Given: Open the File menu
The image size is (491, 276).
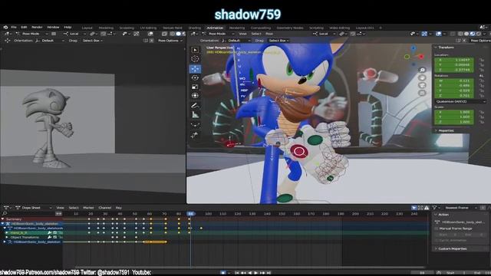Looking at the screenshot, I should (14, 28).
